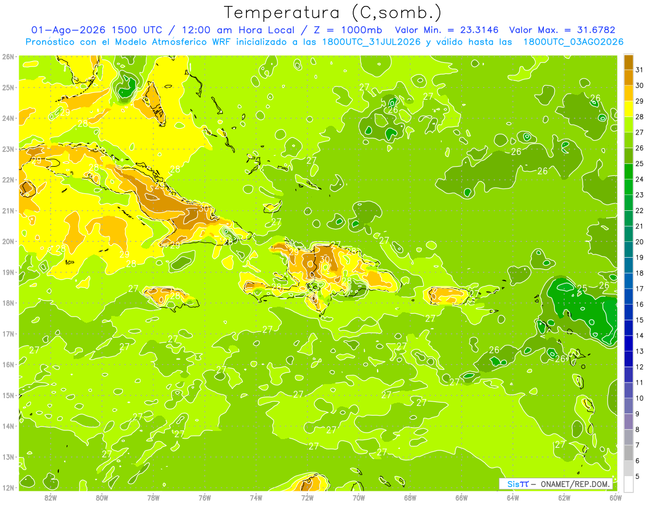Click the orange legend band between 30 and 31
This screenshot has height=505, width=654.
628,77
